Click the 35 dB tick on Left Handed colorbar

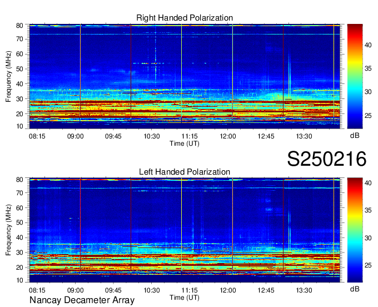pyautogui.click(x=368, y=210)
